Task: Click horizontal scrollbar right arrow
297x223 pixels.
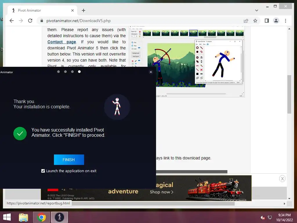Action: [x=284, y=204]
